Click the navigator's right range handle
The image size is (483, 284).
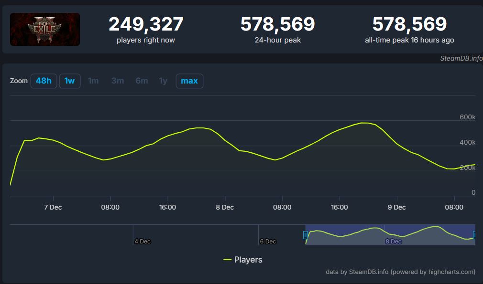pos(475,235)
